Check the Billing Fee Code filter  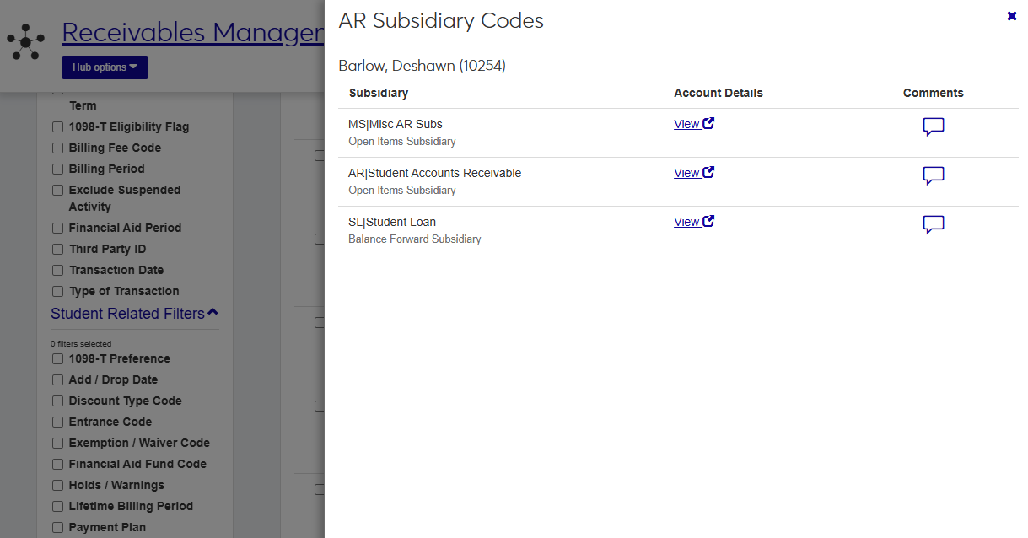coord(57,148)
